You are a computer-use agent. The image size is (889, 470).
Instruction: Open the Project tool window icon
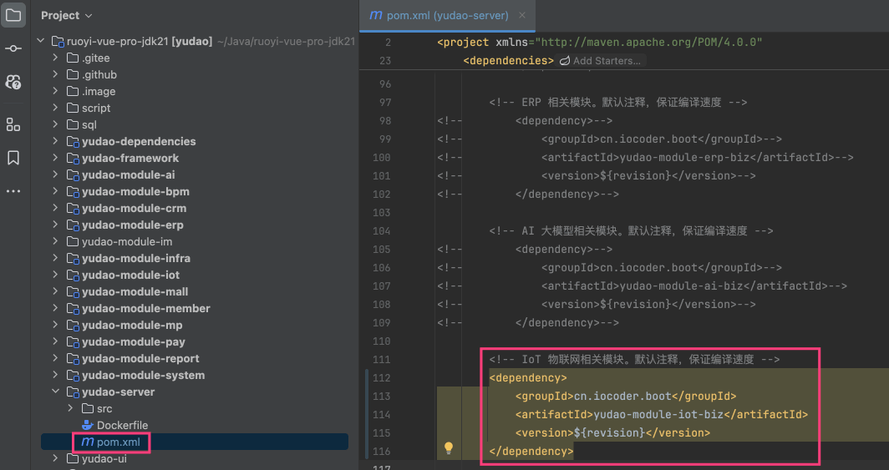pyautogui.click(x=13, y=15)
